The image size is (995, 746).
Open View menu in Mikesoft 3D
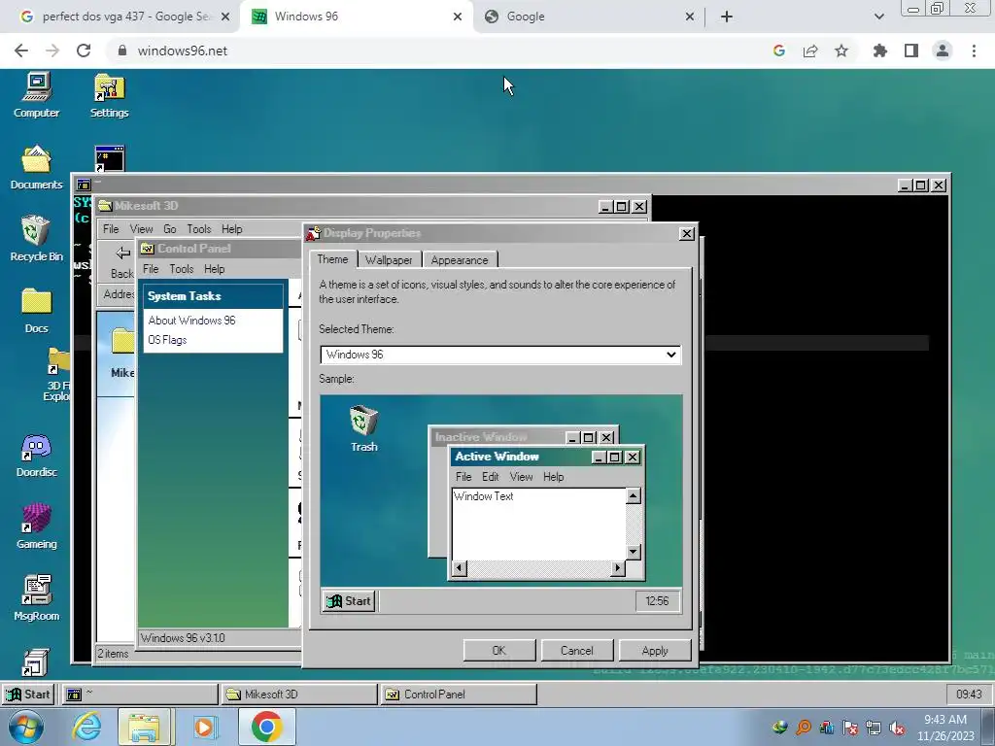142,229
